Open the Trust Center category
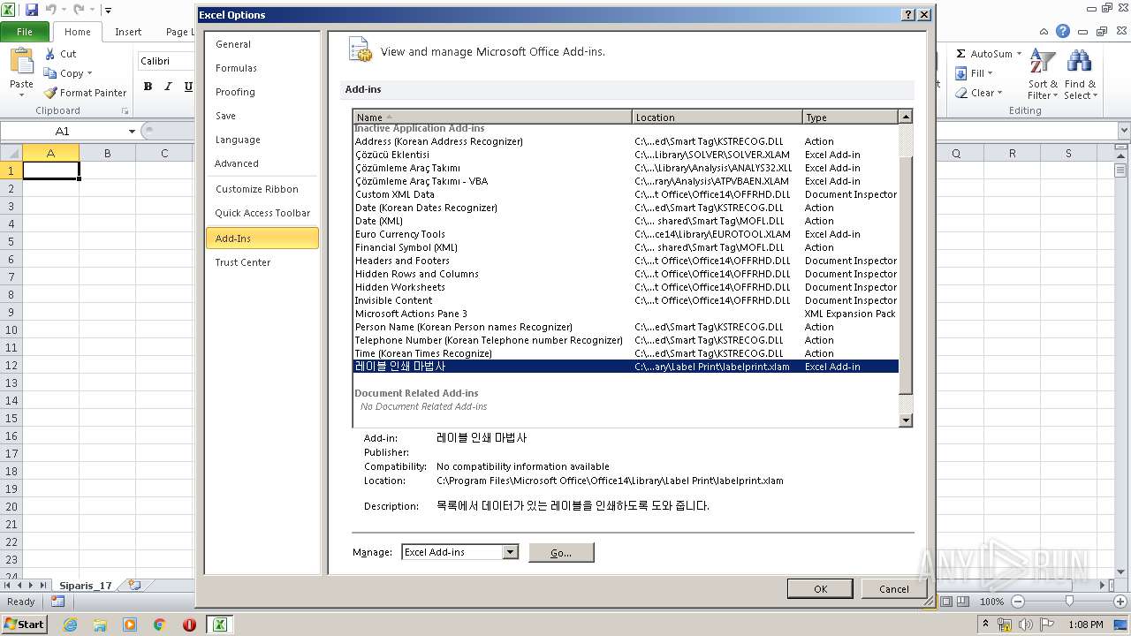Image resolution: width=1131 pixels, height=636 pixels. (262, 262)
